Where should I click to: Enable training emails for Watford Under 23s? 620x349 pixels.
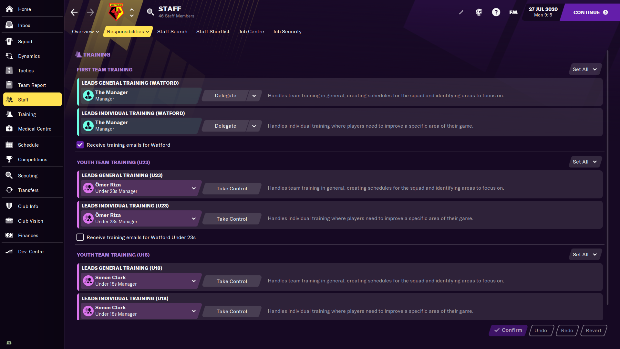(x=80, y=237)
